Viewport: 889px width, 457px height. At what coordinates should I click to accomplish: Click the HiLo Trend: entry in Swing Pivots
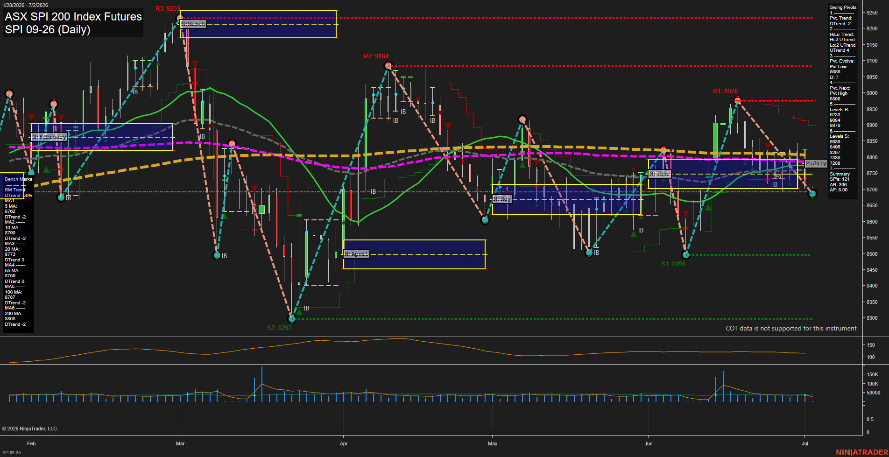(x=842, y=35)
